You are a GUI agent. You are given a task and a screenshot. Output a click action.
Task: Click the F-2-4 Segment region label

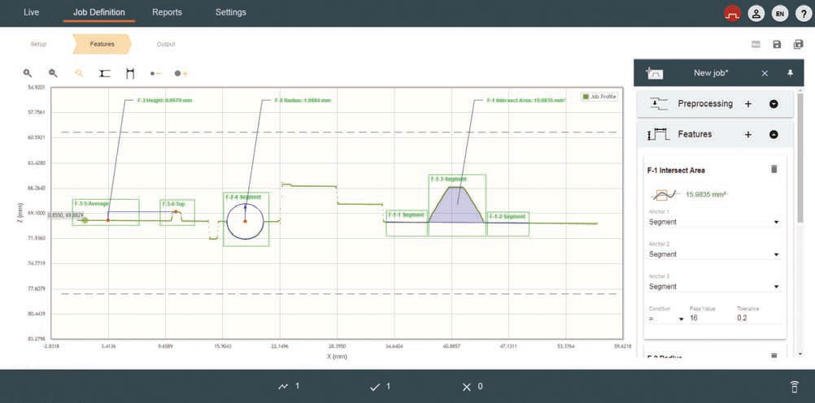coord(243,197)
